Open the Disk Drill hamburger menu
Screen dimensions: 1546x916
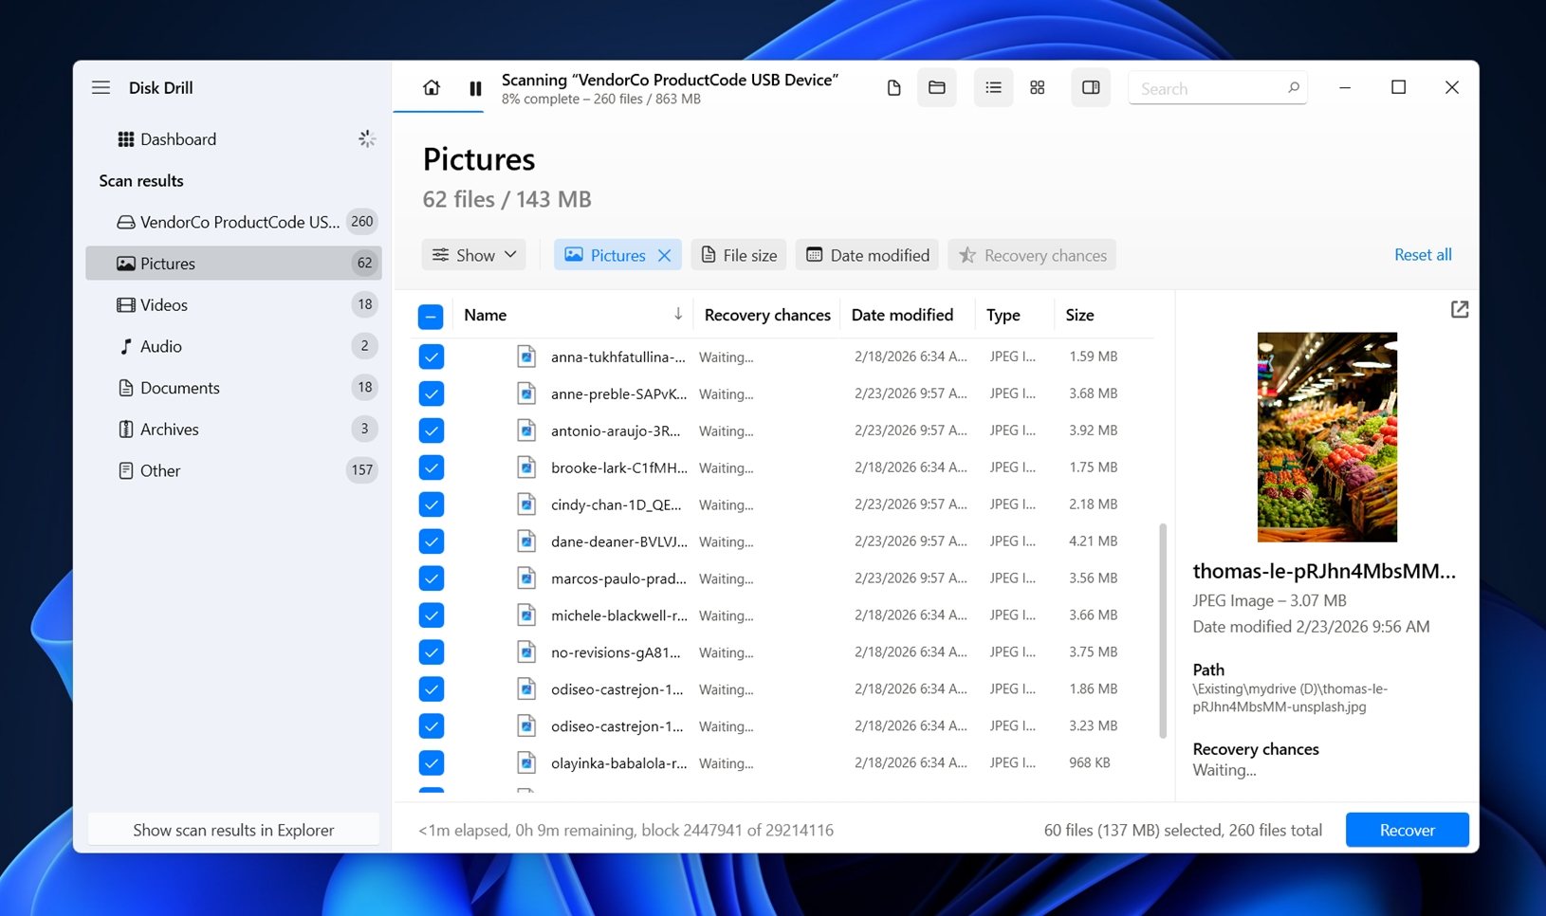point(101,87)
